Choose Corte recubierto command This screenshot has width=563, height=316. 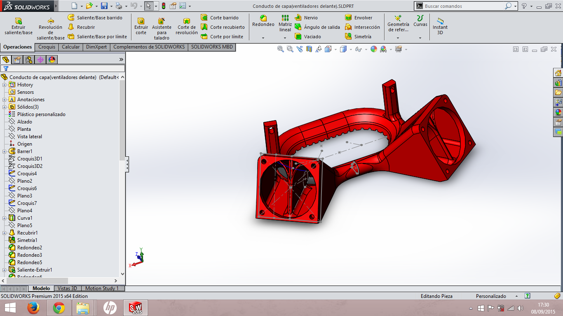click(223, 27)
